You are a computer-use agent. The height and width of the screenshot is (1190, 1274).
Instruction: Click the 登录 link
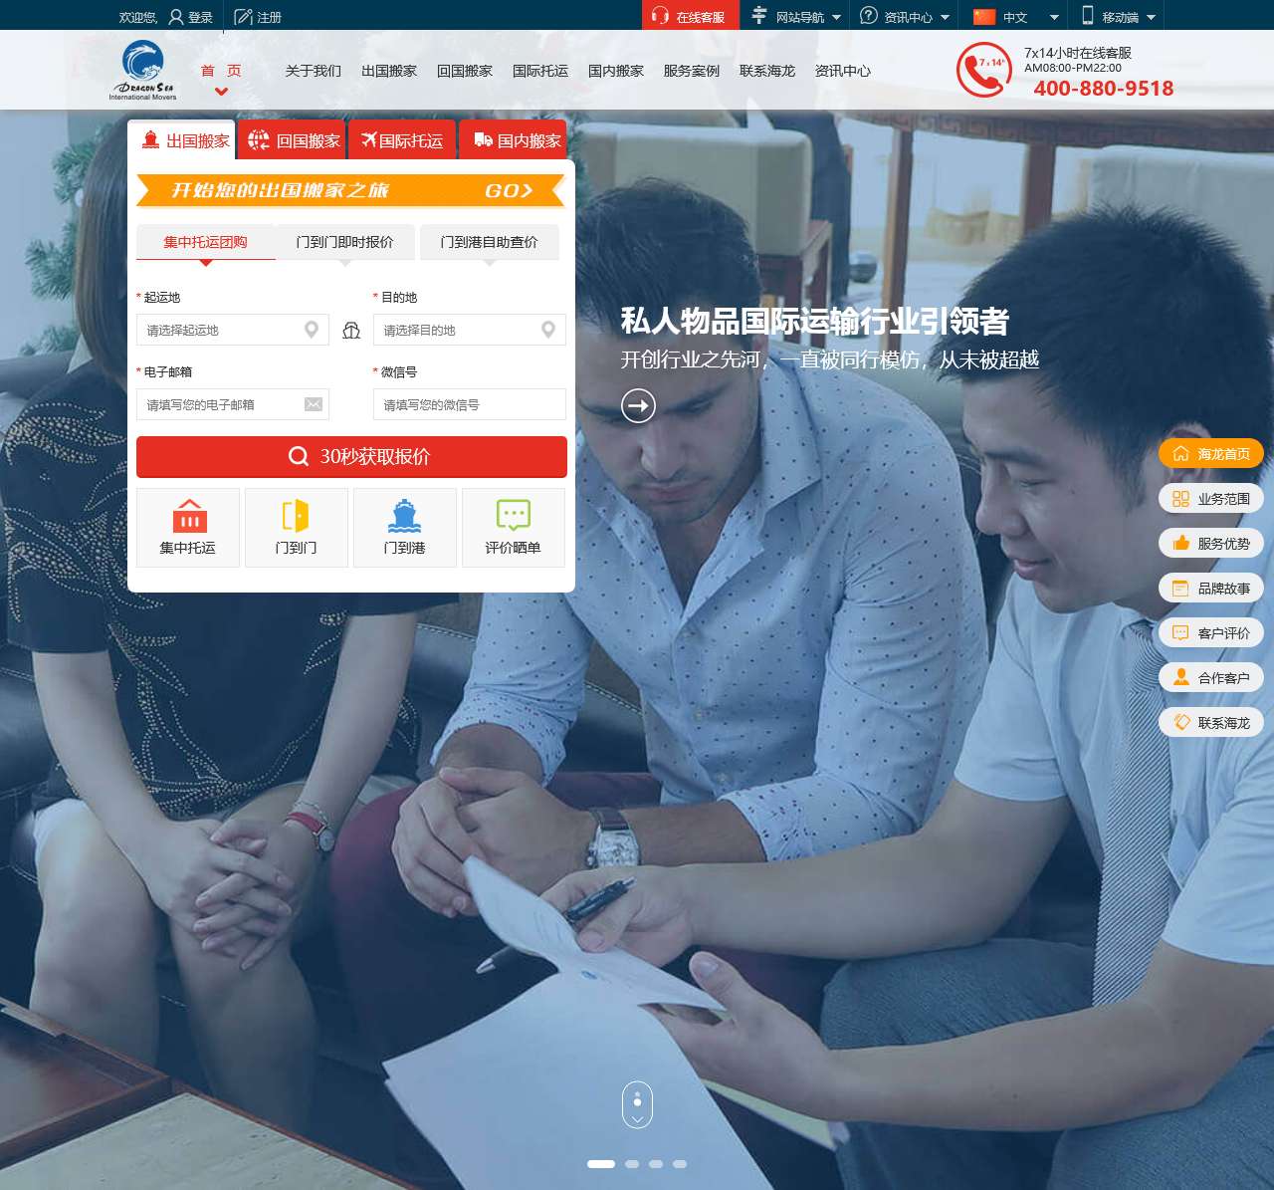tap(200, 17)
